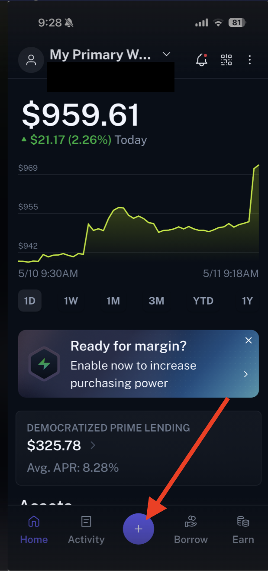Tap the profile avatar icon
Screen dimensions: 268x571
coord(31,60)
